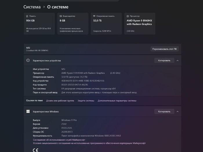Click the О системе page title

[x=58, y=7]
